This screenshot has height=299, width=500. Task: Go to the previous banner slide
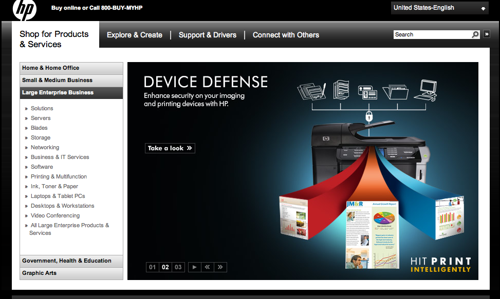pos(207,267)
